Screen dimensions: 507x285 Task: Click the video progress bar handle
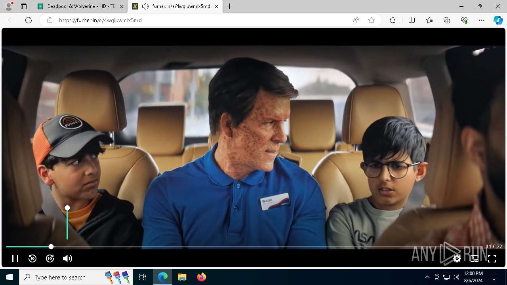51,247
